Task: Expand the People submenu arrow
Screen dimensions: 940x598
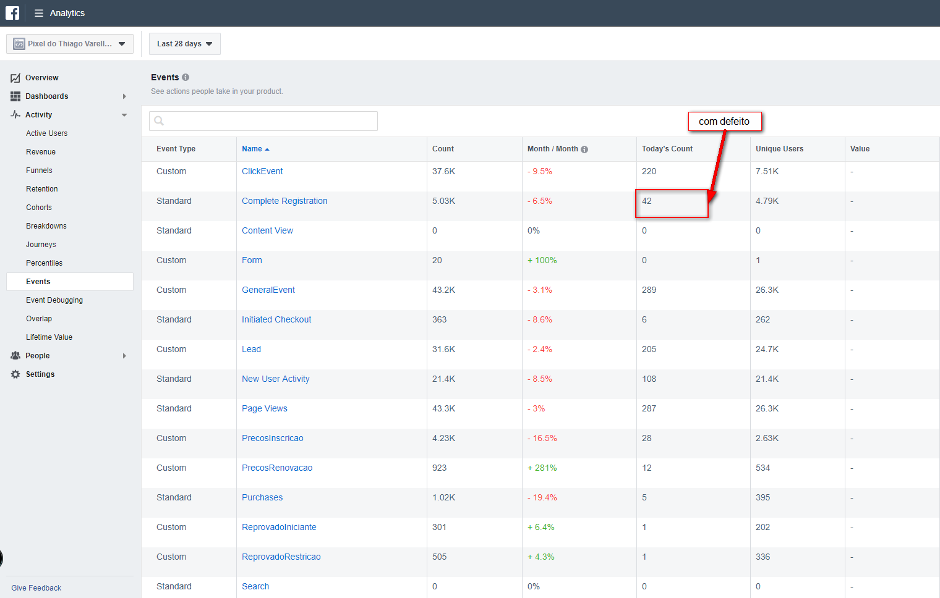Action: tap(124, 356)
